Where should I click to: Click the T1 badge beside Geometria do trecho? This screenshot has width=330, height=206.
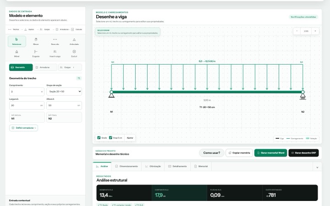[x=79, y=78]
